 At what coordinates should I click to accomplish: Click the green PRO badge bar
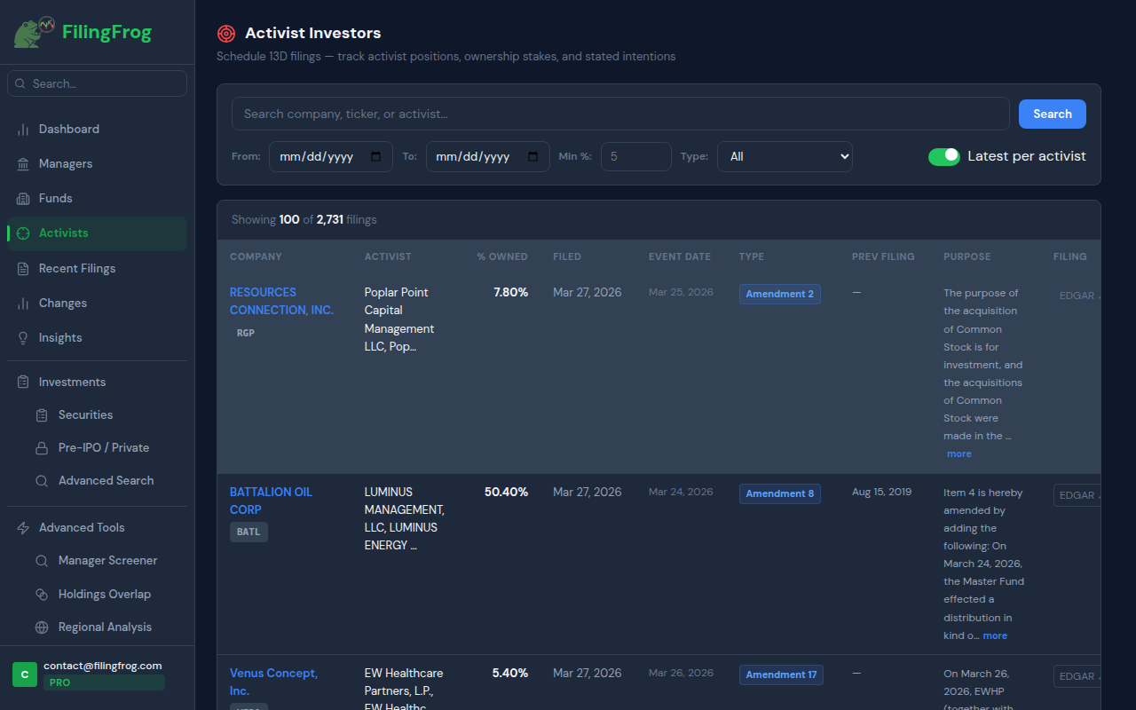pos(104,682)
